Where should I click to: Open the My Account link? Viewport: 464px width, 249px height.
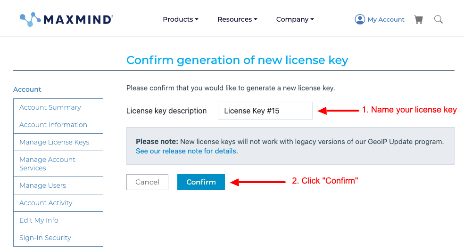pyautogui.click(x=386, y=19)
